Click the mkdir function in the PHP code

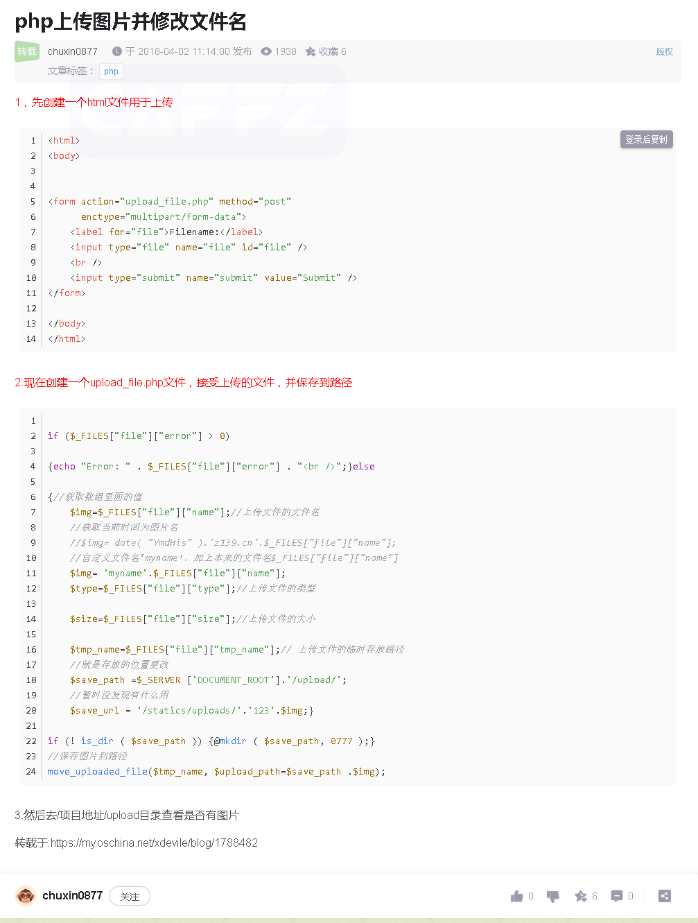pyautogui.click(x=233, y=741)
